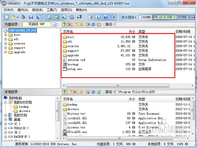The height and width of the screenshot is (148, 197).
Task: Click the red X delete icon above image file list
Action: click(70, 24)
